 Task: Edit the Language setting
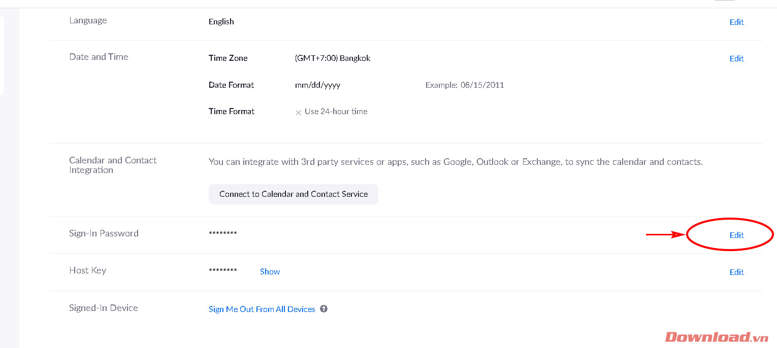coord(736,22)
